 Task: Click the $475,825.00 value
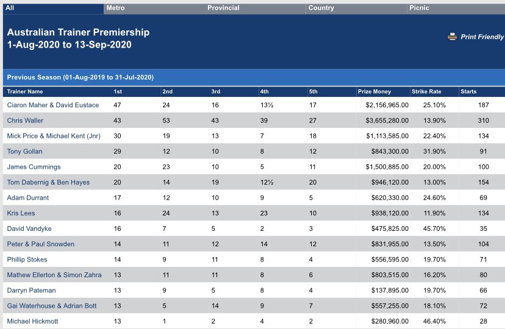pyautogui.click(x=390, y=228)
